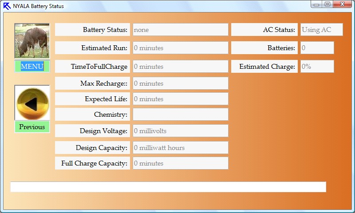Click the golden Previous arrow orb
The height and width of the screenshot is (213, 355).
[x=32, y=103]
